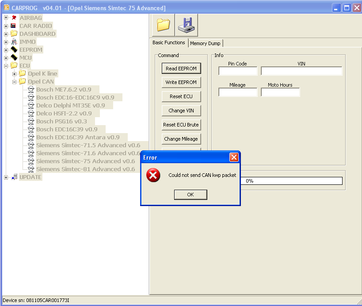362x306 pixels.
Task: Dismiss the error with OK
Action: click(x=191, y=195)
